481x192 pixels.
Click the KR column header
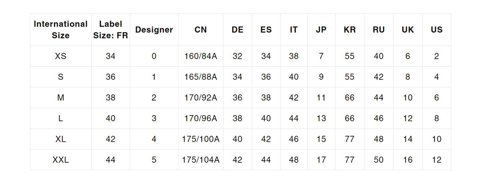click(x=350, y=30)
